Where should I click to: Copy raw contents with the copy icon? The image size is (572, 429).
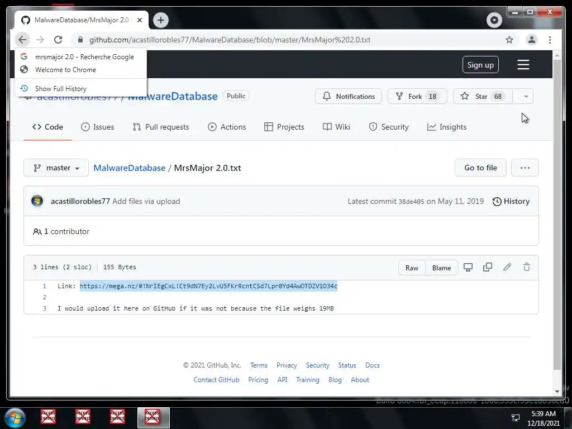487,267
